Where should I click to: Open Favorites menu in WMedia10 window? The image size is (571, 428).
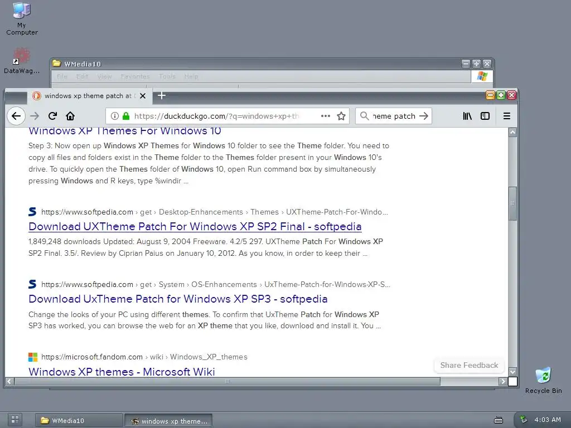pos(135,76)
